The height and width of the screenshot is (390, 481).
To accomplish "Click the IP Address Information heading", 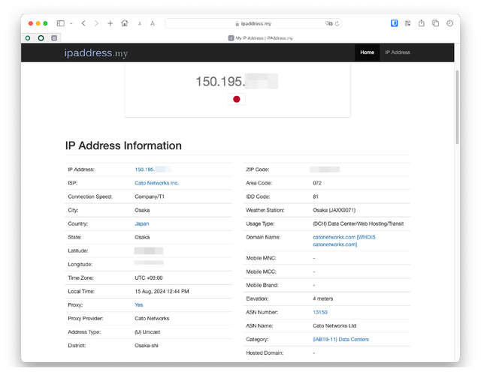I will pyautogui.click(x=123, y=145).
